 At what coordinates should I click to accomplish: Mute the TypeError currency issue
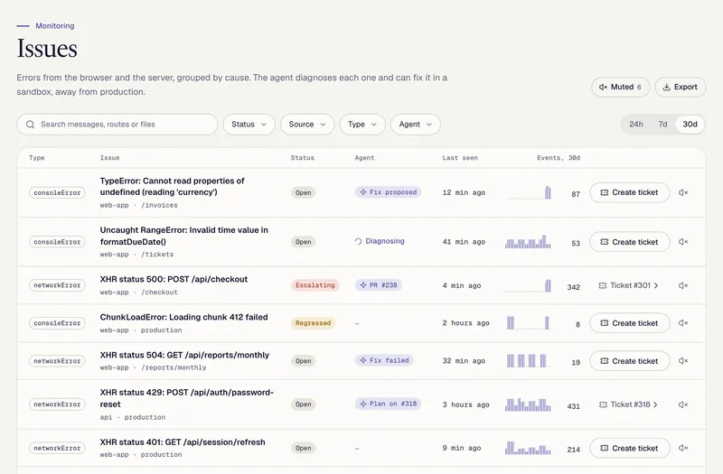(x=683, y=192)
